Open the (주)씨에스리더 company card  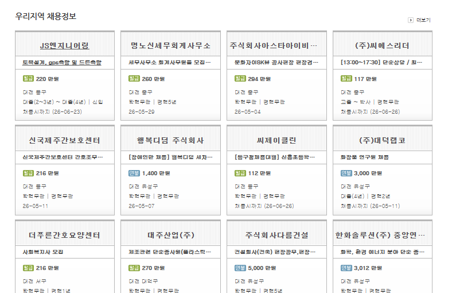click(382, 45)
